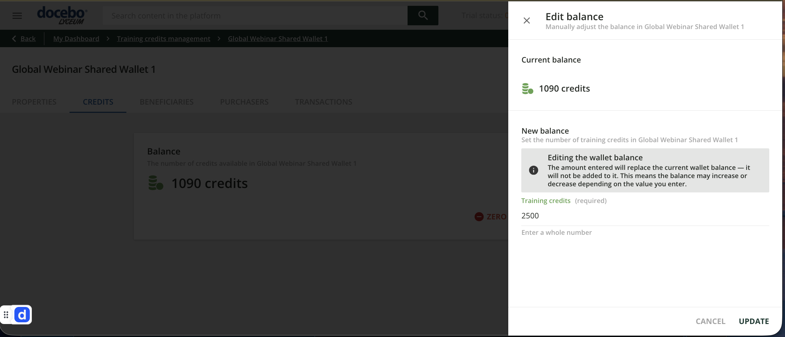
Task: Click the Back chevron arrow
Action: coord(14,39)
